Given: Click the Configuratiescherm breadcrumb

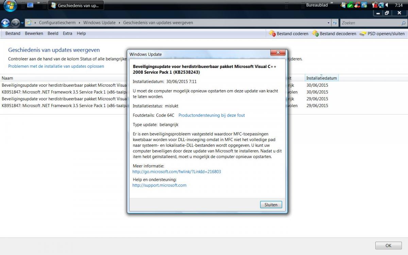Looking at the screenshot, I should pos(57,23).
